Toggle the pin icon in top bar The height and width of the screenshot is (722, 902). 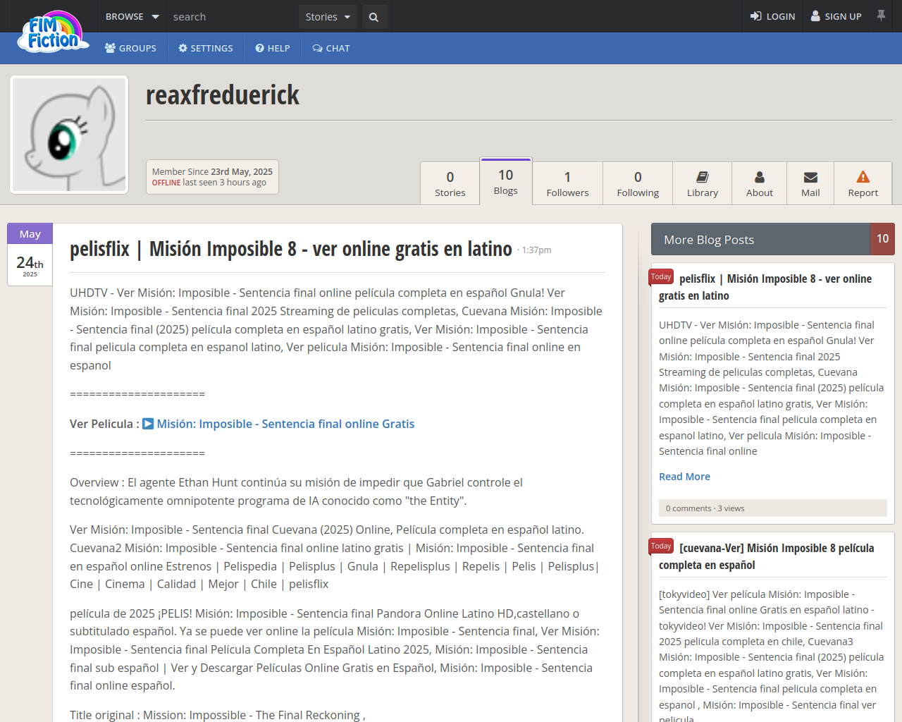click(881, 15)
